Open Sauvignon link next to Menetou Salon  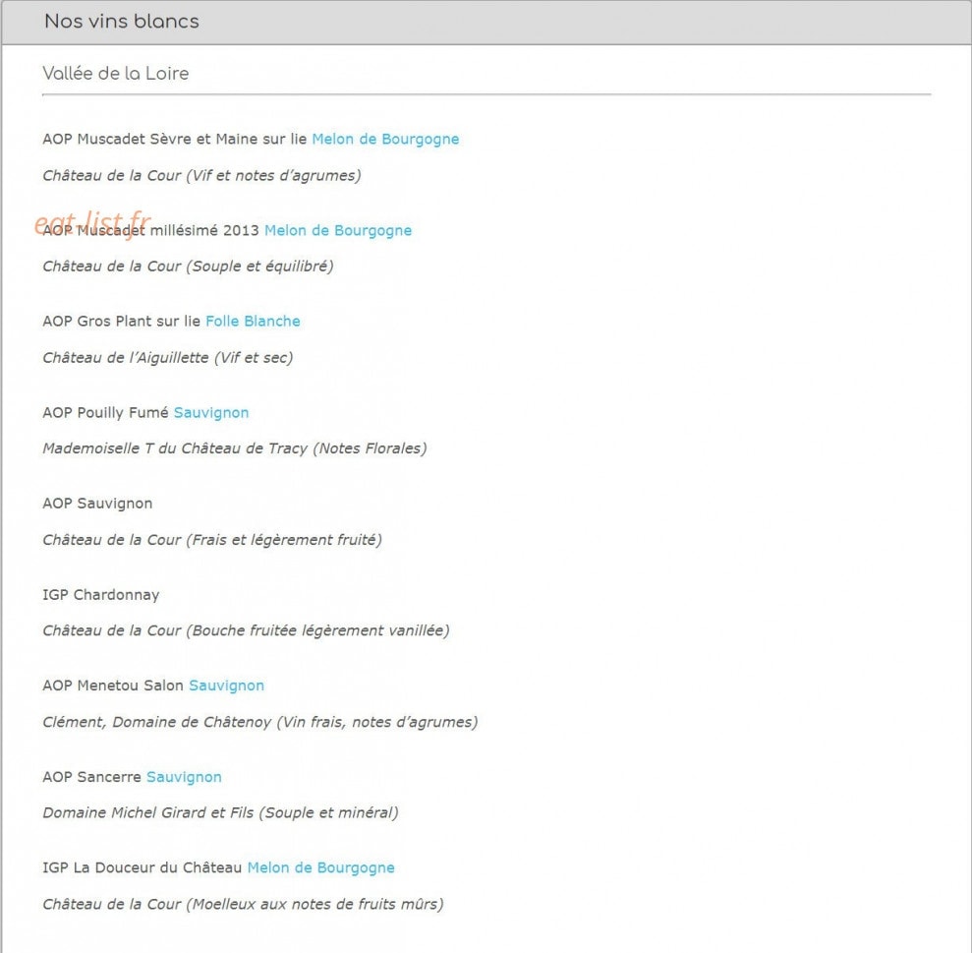click(x=226, y=685)
